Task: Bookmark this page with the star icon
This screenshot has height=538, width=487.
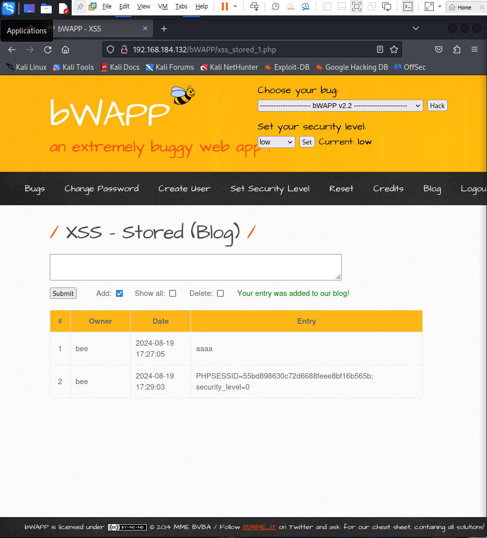Action: coord(394,50)
